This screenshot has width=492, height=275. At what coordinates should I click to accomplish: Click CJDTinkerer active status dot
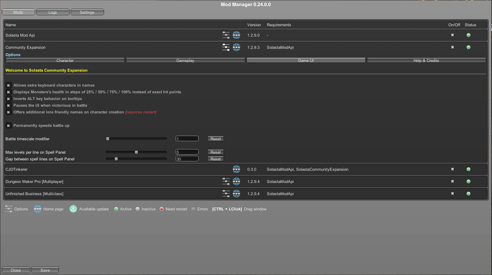[x=469, y=169]
